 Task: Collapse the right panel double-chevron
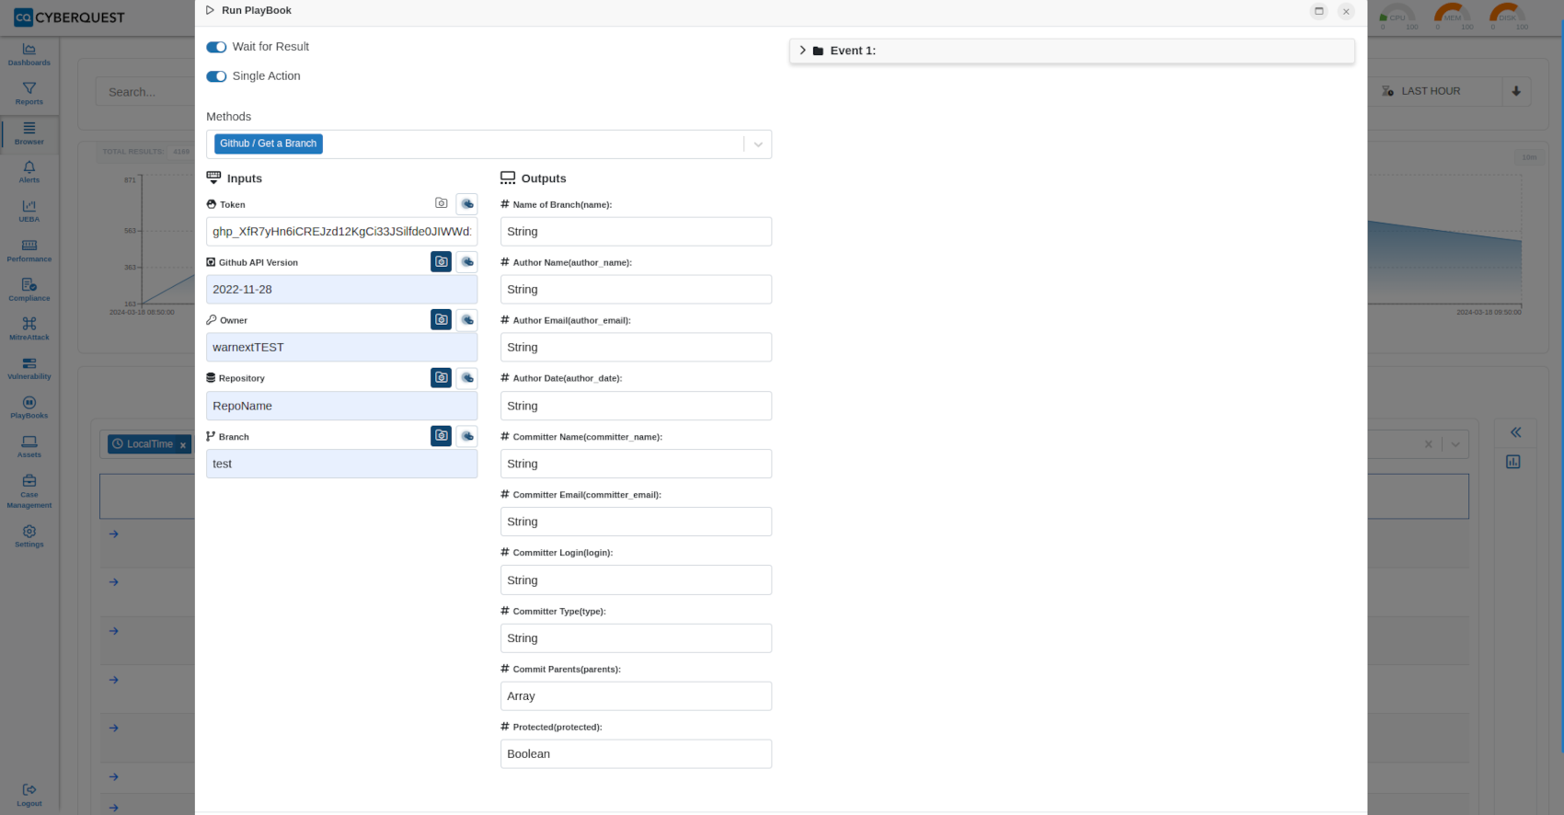coord(1515,432)
